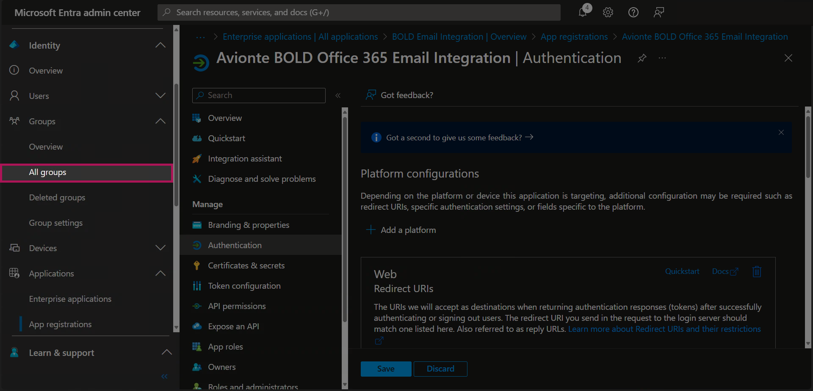813x391 pixels.
Task: Click the feedback person icon in header
Action: tap(658, 12)
